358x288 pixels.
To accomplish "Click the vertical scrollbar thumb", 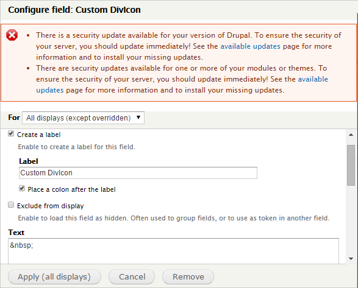I will 351,166.
